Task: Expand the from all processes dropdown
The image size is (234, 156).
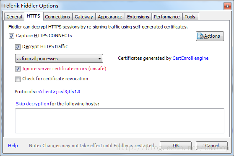Action: (x=59, y=59)
